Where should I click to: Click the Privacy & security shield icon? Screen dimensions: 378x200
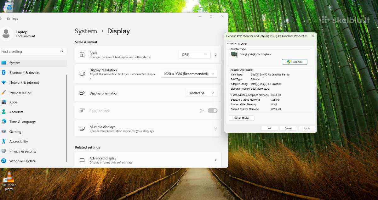point(4,151)
